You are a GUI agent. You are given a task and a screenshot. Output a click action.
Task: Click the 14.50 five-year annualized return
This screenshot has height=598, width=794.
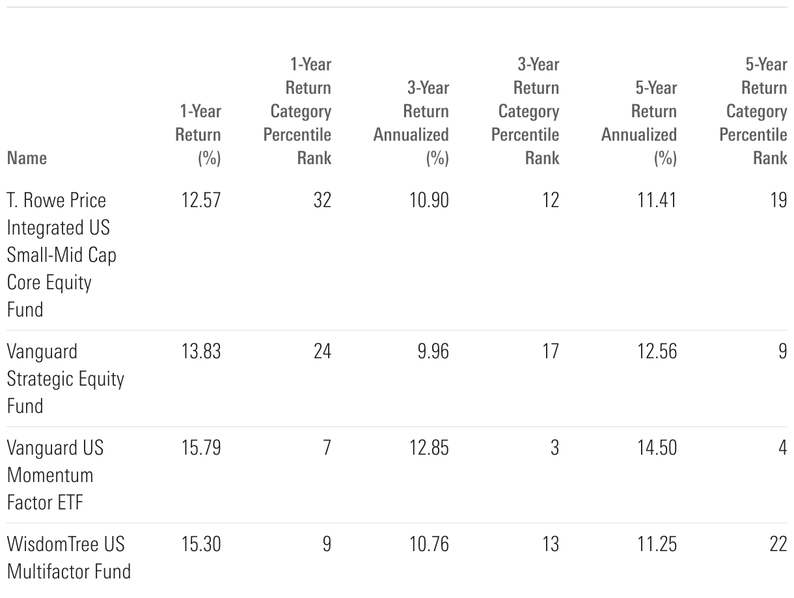point(656,448)
